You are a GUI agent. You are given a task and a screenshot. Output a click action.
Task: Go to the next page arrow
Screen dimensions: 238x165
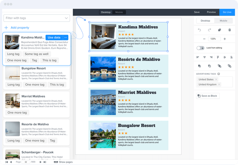(41, 162)
